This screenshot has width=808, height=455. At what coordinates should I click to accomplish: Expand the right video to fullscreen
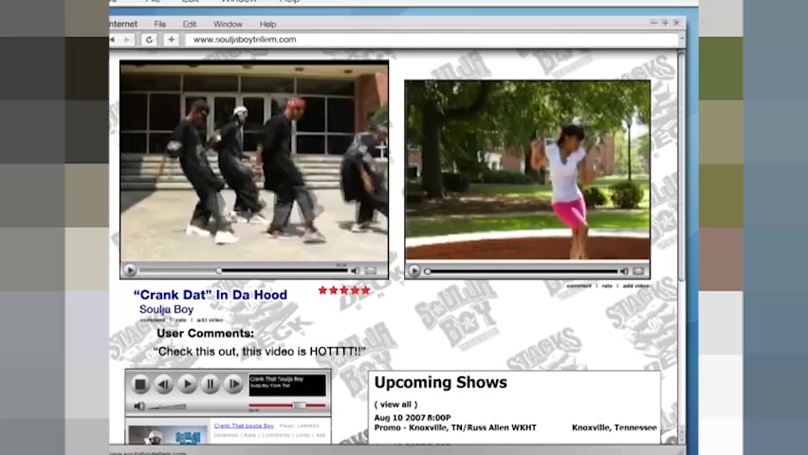(638, 271)
